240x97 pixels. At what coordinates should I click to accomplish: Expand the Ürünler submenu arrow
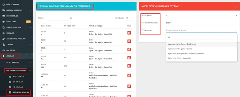30,33
